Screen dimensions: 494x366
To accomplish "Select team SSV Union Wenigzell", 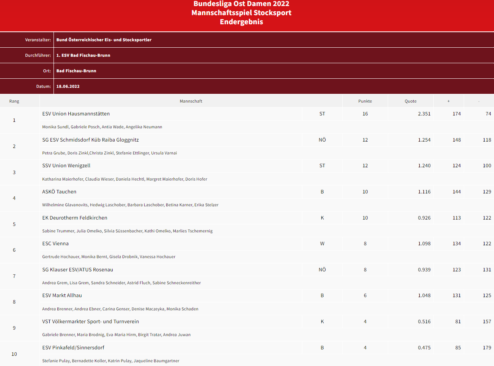I will pyautogui.click(x=66, y=165).
